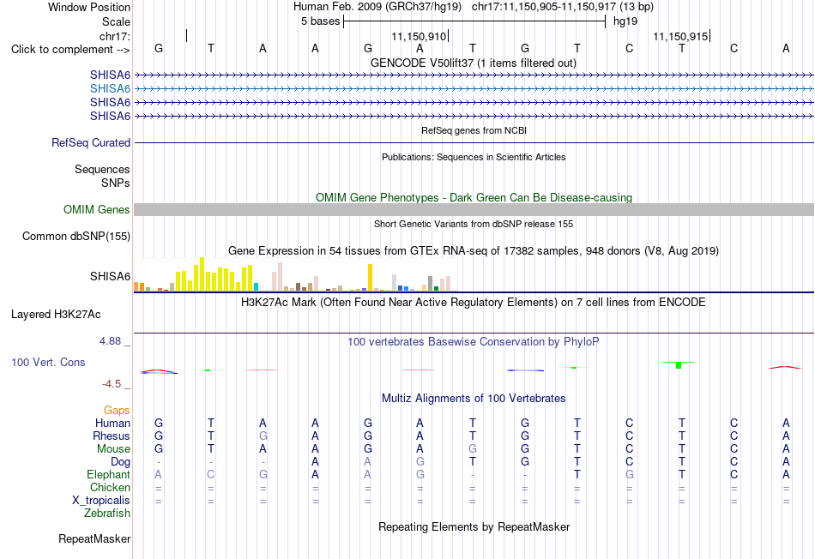815x559 pixels.
Task: Click the chr17: ruler label
Action: click(115, 36)
